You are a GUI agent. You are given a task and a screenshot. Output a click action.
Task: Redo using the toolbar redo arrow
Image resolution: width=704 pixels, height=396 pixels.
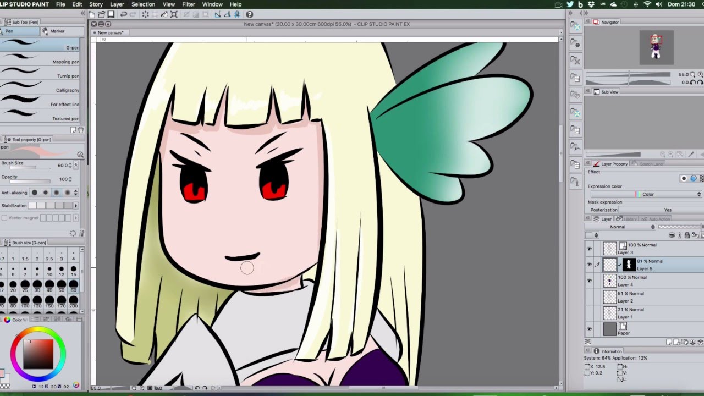click(x=133, y=14)
